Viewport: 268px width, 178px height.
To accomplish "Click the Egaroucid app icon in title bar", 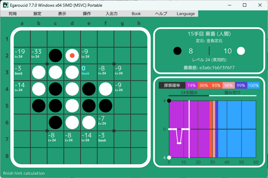I will click(5, 5).
